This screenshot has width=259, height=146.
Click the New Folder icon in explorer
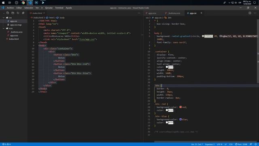point(13,13)
